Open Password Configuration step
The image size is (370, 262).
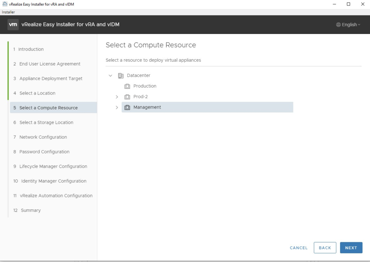(42, 152)
